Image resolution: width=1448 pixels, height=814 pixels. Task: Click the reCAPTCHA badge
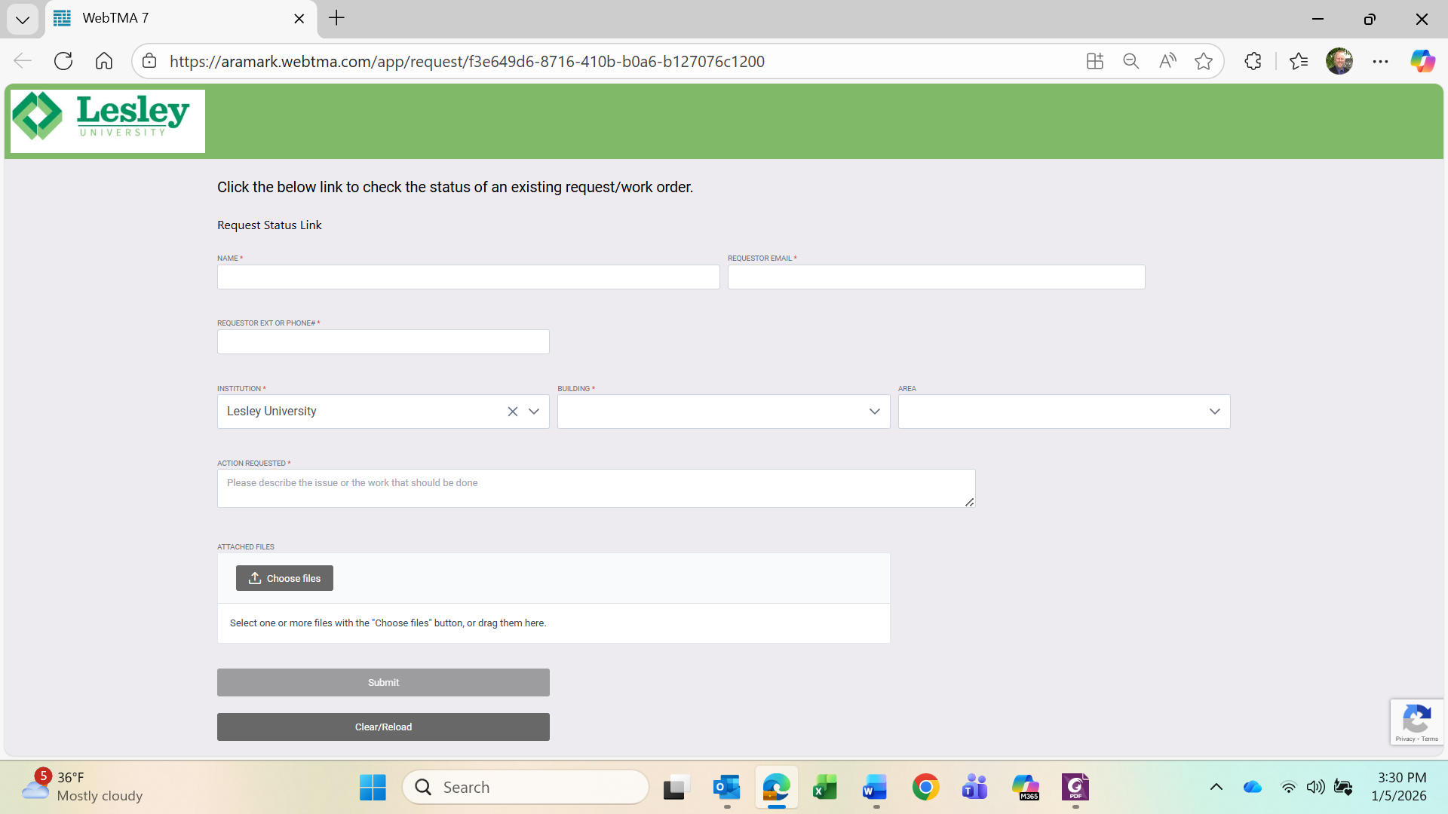pos(1417,721)
